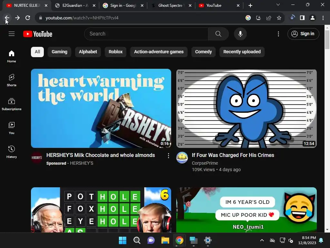
Task: Open YouTube settings three-dot menu
Action: point(278,34)
